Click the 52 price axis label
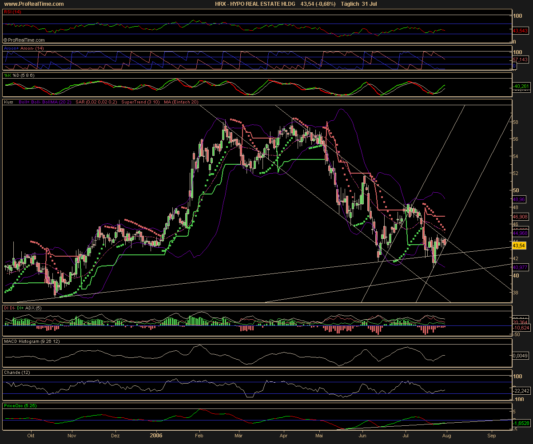 click(x=516, y=173)
